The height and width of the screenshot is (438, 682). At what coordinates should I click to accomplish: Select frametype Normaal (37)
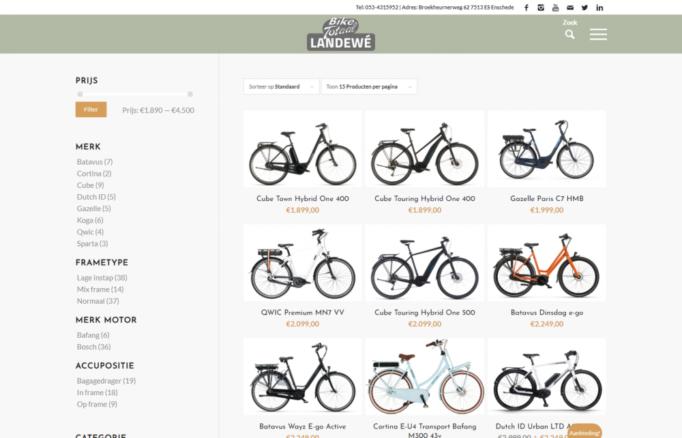pos(98,301)
